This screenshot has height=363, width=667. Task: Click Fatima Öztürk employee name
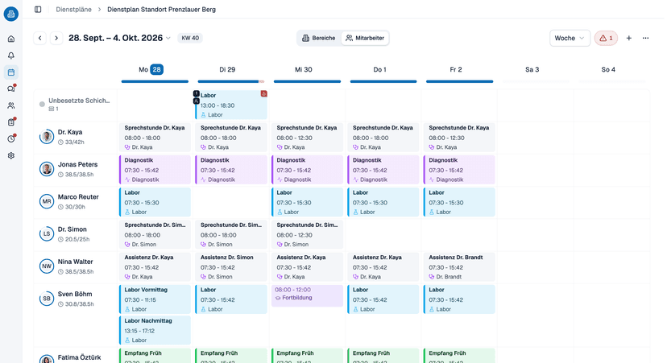[x=80, y=357]
